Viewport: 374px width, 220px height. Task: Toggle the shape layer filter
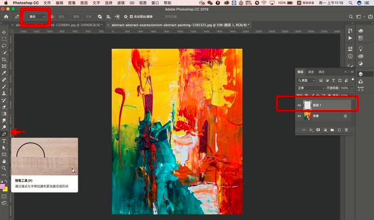(340, 81)
